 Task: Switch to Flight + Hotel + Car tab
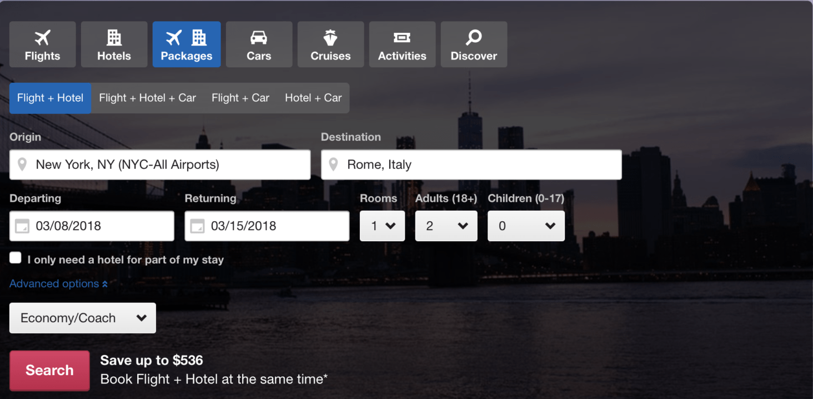tap(147, 98)
